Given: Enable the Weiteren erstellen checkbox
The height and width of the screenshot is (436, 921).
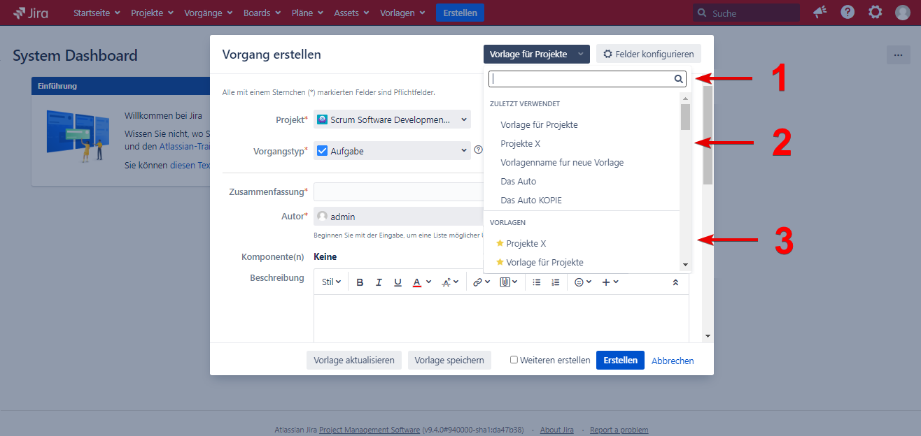Looking at the screenshot, I should click(x=514, y=360).
